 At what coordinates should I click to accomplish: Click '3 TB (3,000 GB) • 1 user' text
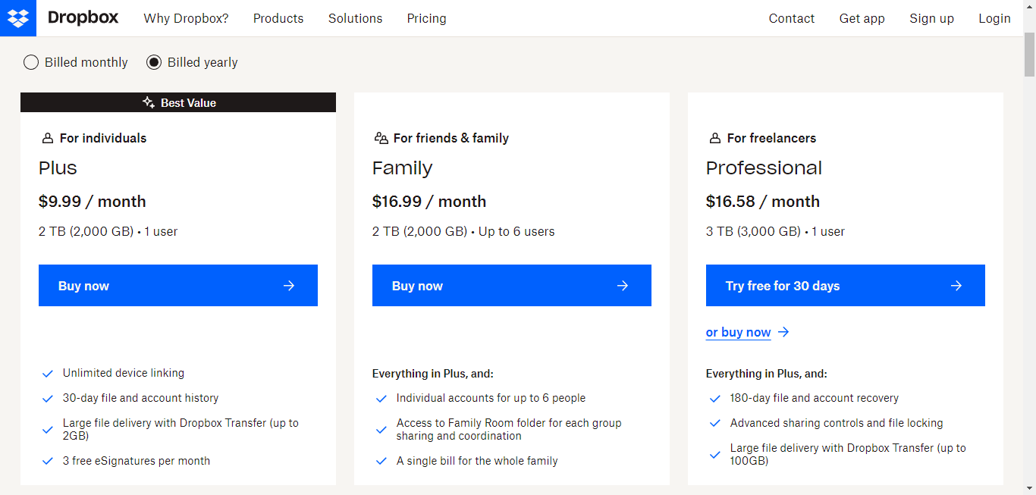click(775, 231)
